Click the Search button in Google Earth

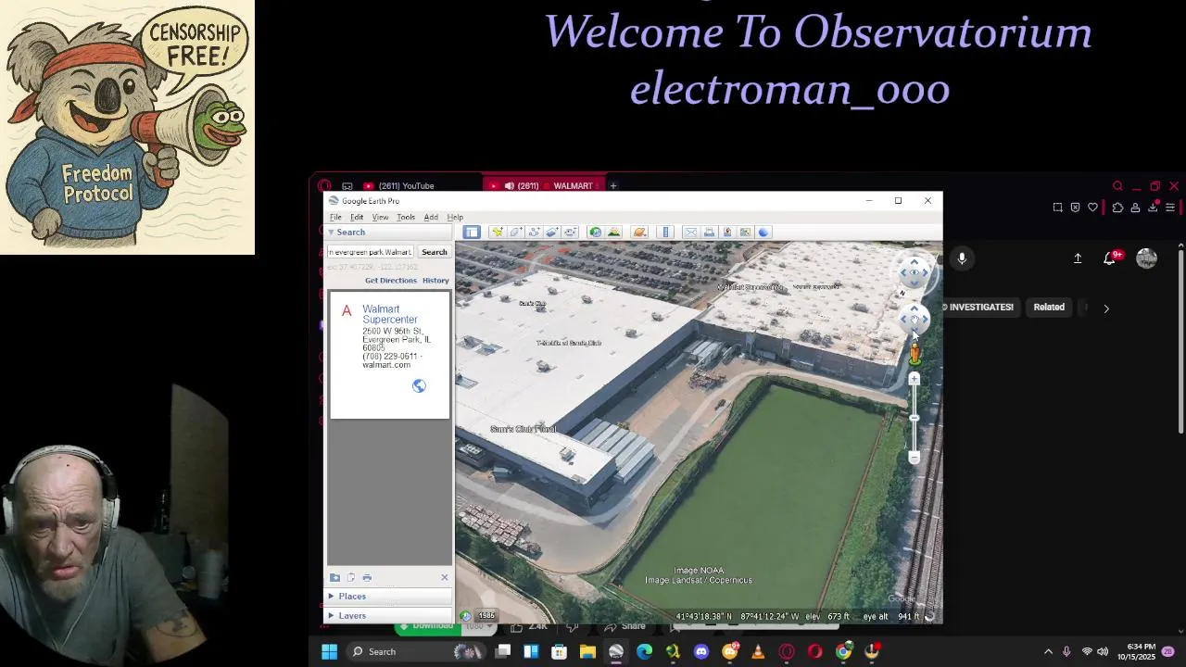434,252
